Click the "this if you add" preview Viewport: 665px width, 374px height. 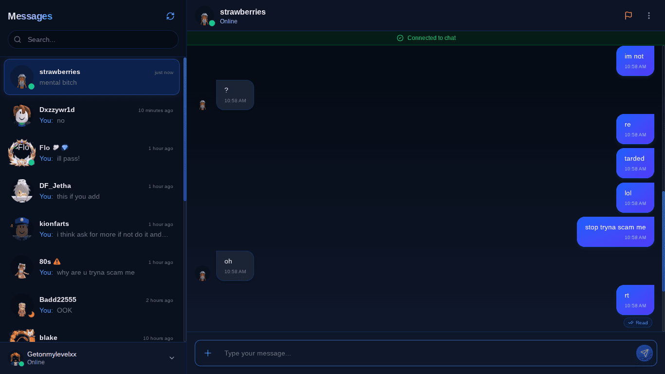click(x=78, y=196)
